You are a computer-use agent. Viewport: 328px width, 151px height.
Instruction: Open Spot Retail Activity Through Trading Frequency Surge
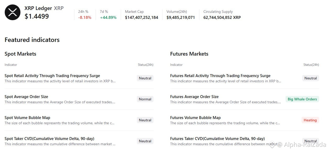click(x=52, y=76)
